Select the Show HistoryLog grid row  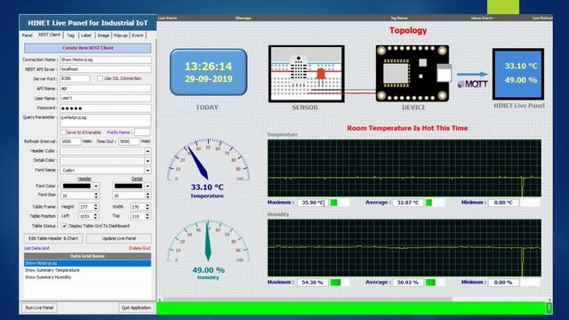[x=87, y=263]
